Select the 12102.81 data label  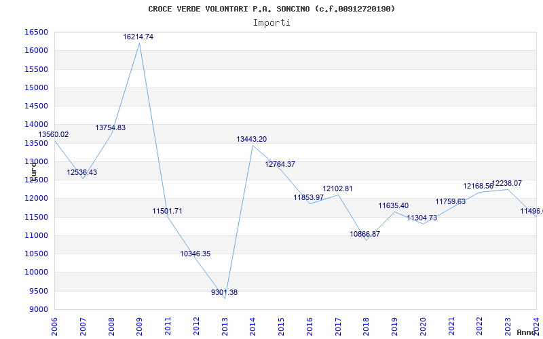pyautogui.click(x=337, y=189)
